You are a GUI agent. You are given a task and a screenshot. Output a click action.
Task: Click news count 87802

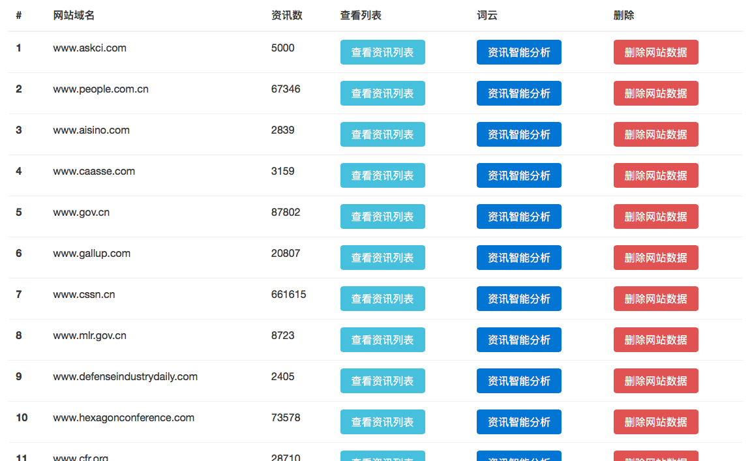286,213
